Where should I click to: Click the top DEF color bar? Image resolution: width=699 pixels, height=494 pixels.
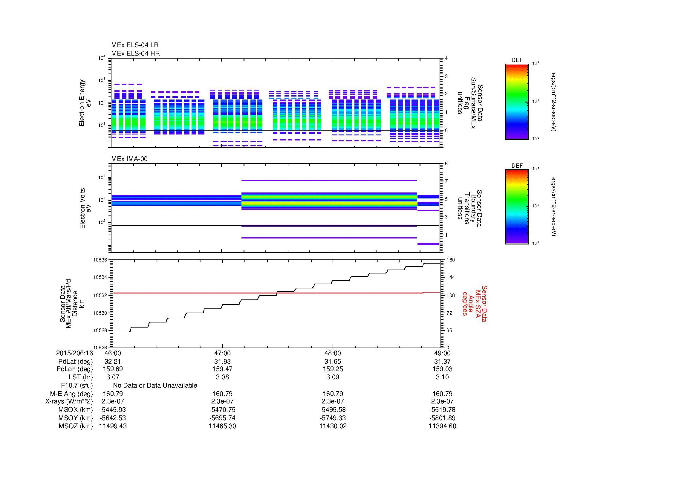tap(517, 101)
